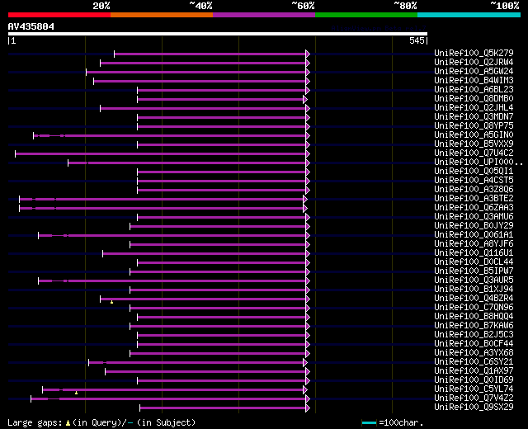Click UniRef100_Q3AUR5 label
Screen dimensions: 528x429
pos(474,280)
